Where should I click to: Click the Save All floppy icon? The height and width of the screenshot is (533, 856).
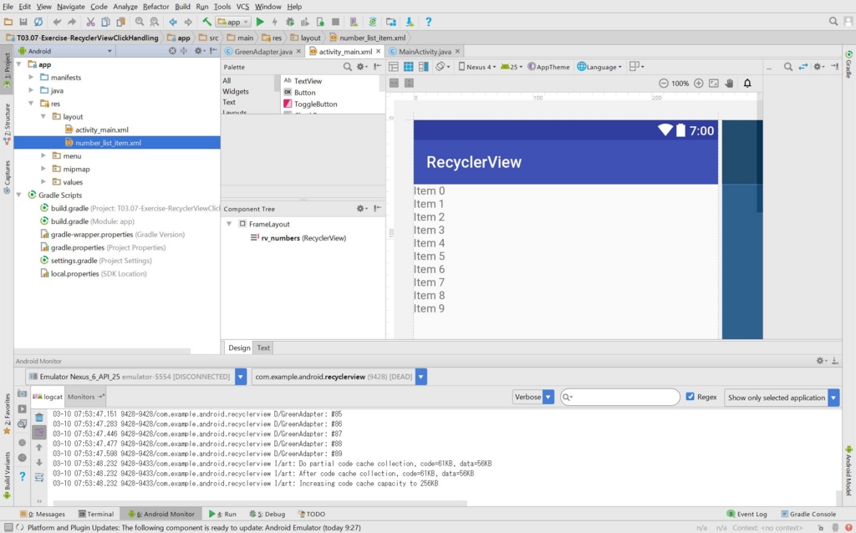click(x=23, y=22)
